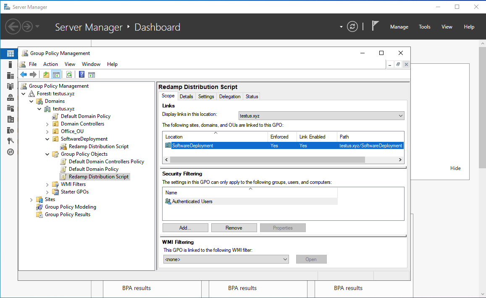Toggle Show/Hide Console Tree toolbar icon

pyautogui.click(x=56, y=75)
